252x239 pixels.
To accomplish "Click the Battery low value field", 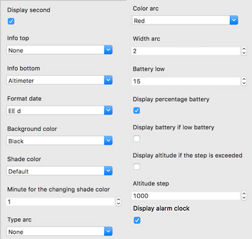I will [186, 81].
